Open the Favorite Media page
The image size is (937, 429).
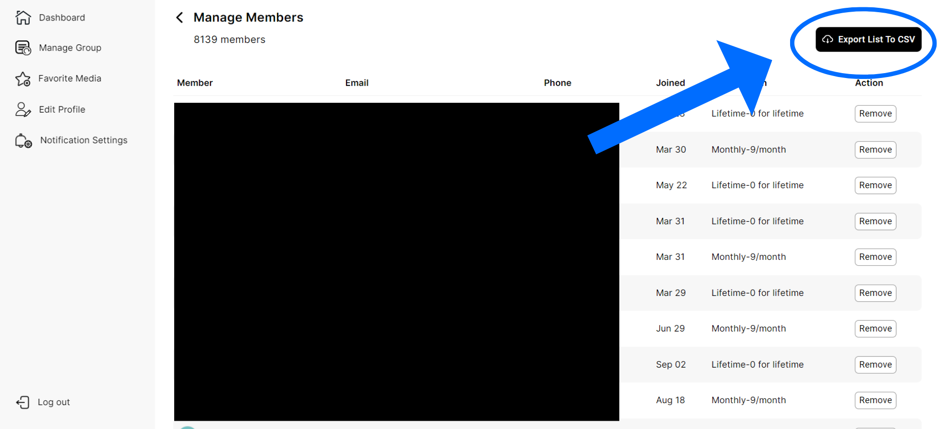[x=70, y=78]
